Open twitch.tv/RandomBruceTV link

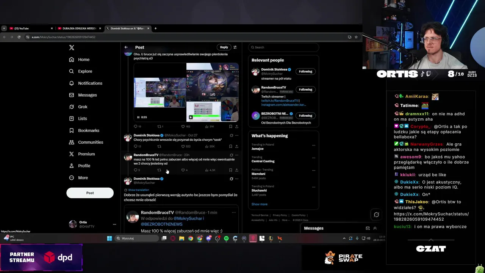[280, 101]
